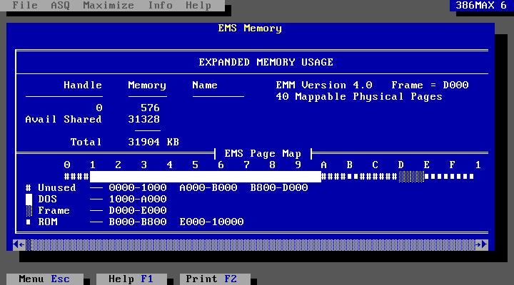Viewport: 514px width, 285px height.
Task: Click the Handle column header
Action: (83, 85)
